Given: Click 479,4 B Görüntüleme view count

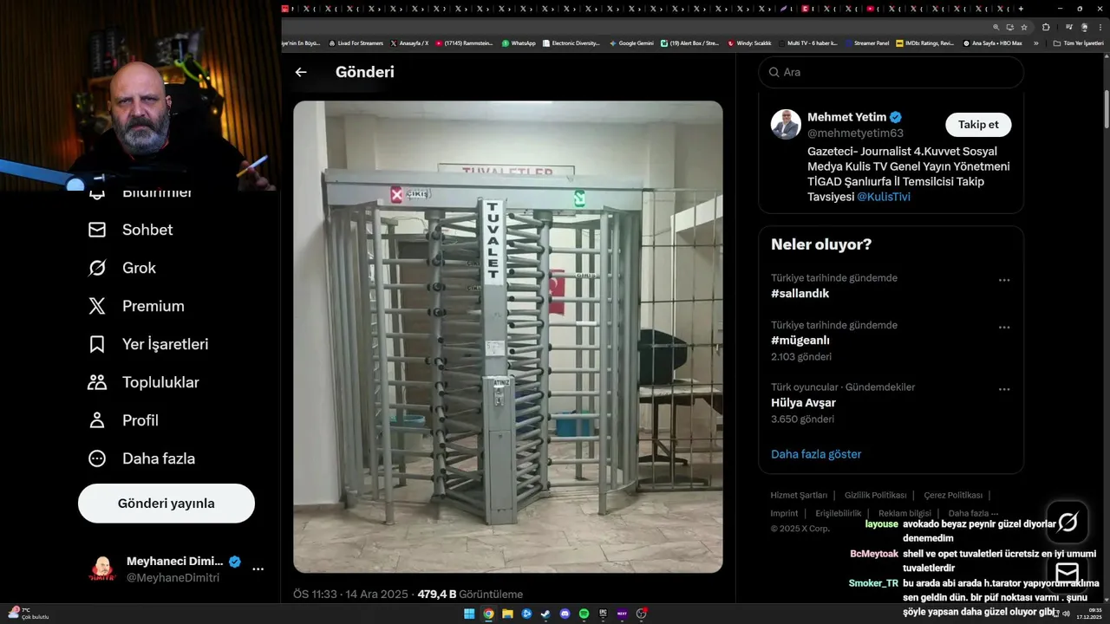Looking at the screenshot, I should point(470,595).
